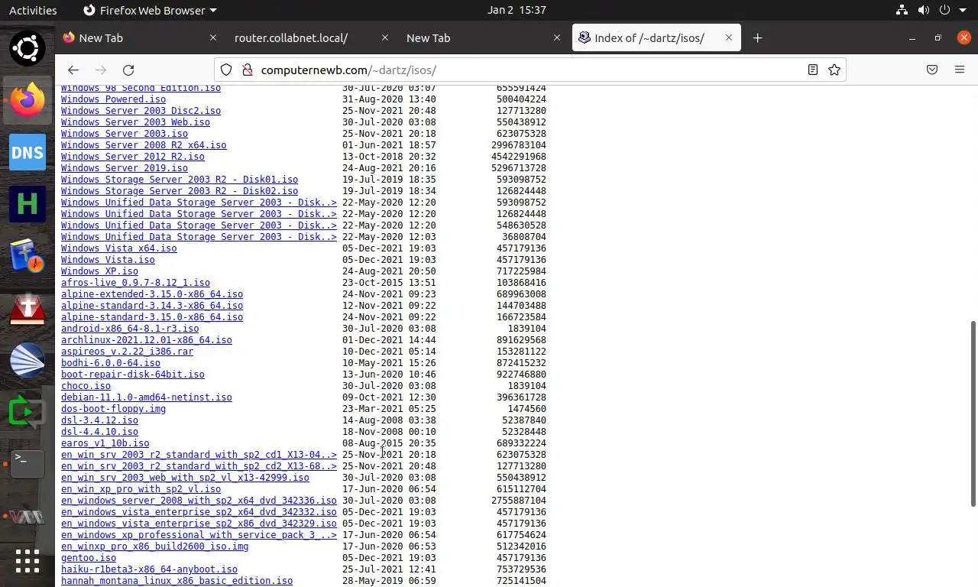Open Firefox application hamburger menu

point(960,70)
